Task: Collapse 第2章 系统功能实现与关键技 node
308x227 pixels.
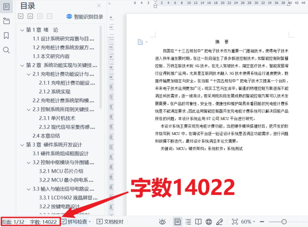Action: [x=22, y=65]
